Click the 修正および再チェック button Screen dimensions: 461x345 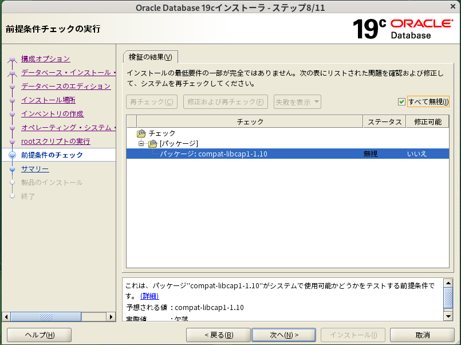(226, 102)
